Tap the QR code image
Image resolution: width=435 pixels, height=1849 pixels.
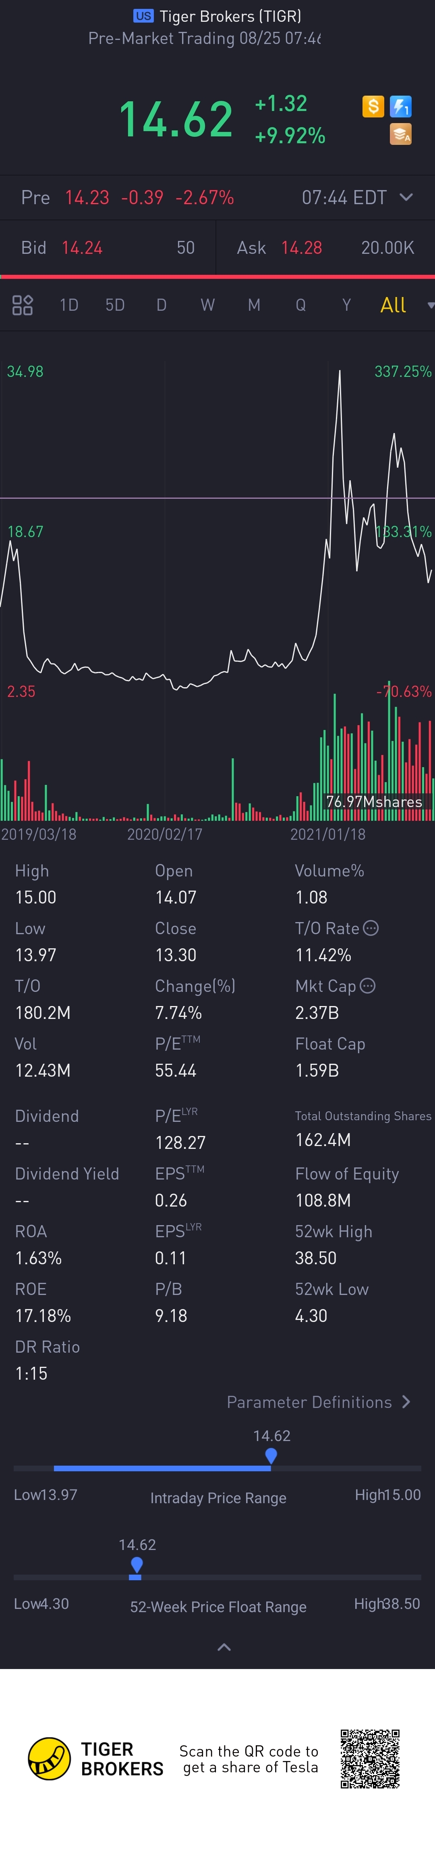coord(370,1759)
